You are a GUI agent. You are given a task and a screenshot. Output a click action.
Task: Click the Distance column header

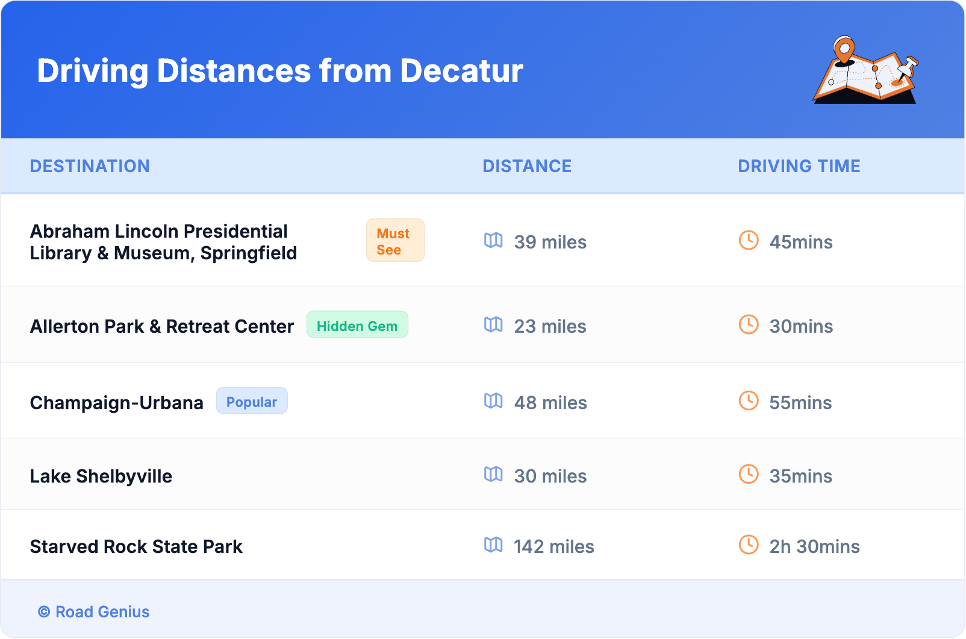pyautogui.click(x=527, y=166)
